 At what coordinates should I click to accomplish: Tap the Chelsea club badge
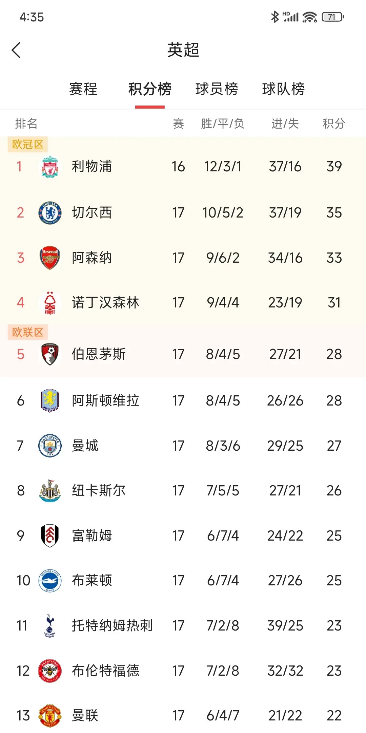coord(50,213)
